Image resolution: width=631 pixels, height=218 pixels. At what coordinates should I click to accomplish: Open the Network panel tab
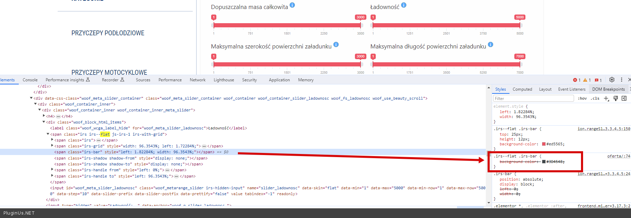pos(198,80)
